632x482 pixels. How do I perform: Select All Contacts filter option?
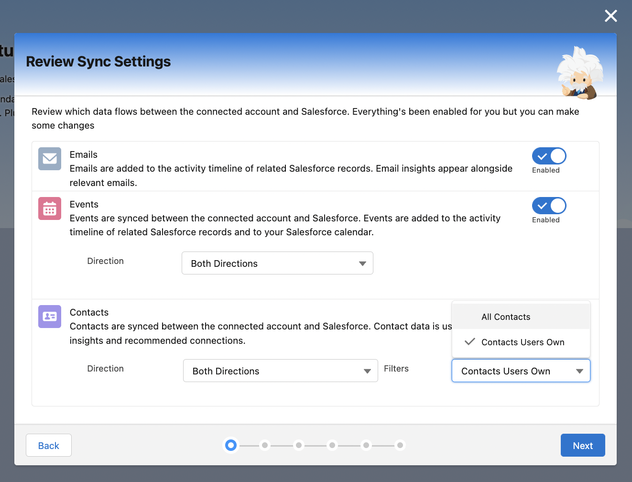click(521, 317)
